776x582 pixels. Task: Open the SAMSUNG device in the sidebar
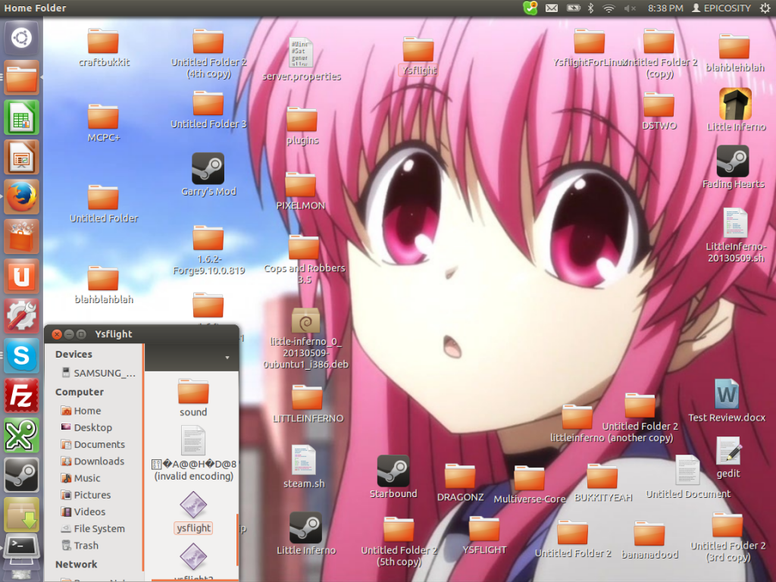[x=98, y=373]
